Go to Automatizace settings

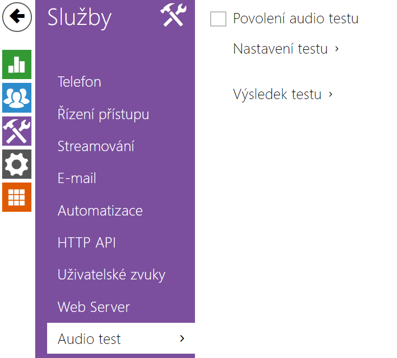click(100, 210)
